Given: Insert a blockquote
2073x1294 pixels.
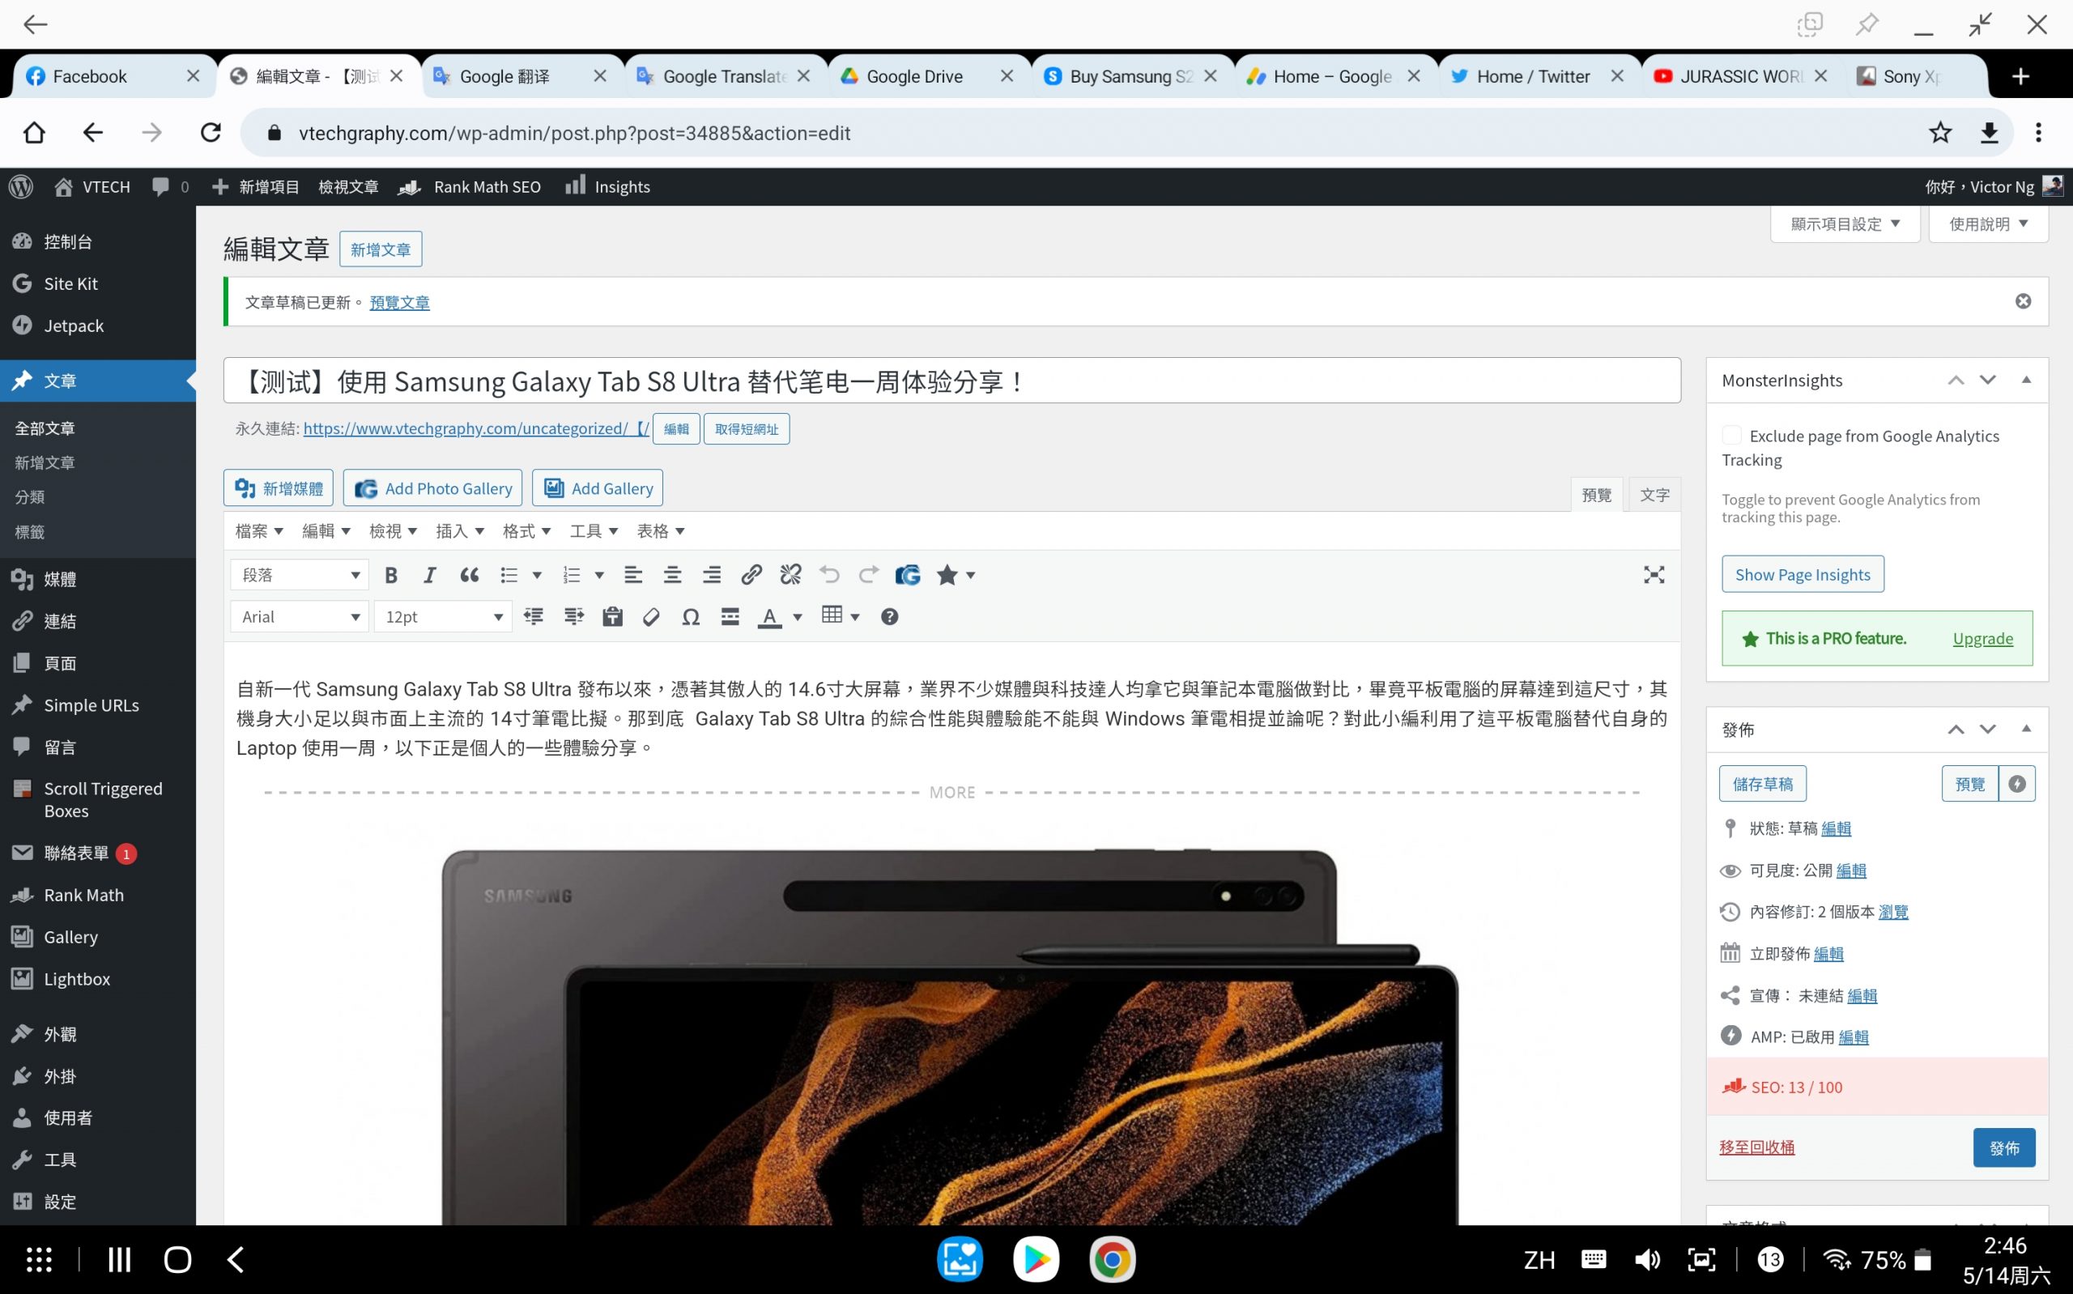Looking at the screenshot, I should tap(469, 575).
